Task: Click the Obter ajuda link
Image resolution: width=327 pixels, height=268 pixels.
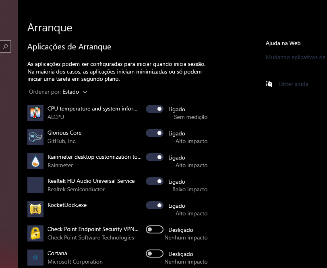Action: (293, 84)
